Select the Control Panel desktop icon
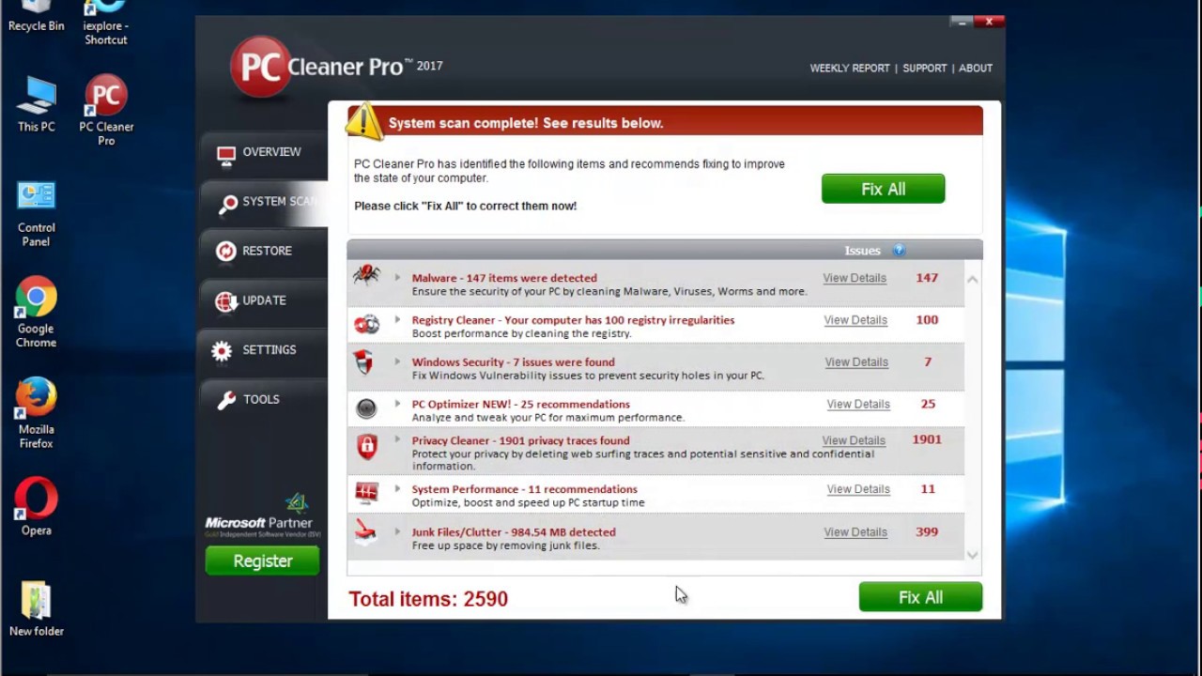This screenshot has width=1202, height=676. [37, 213]
